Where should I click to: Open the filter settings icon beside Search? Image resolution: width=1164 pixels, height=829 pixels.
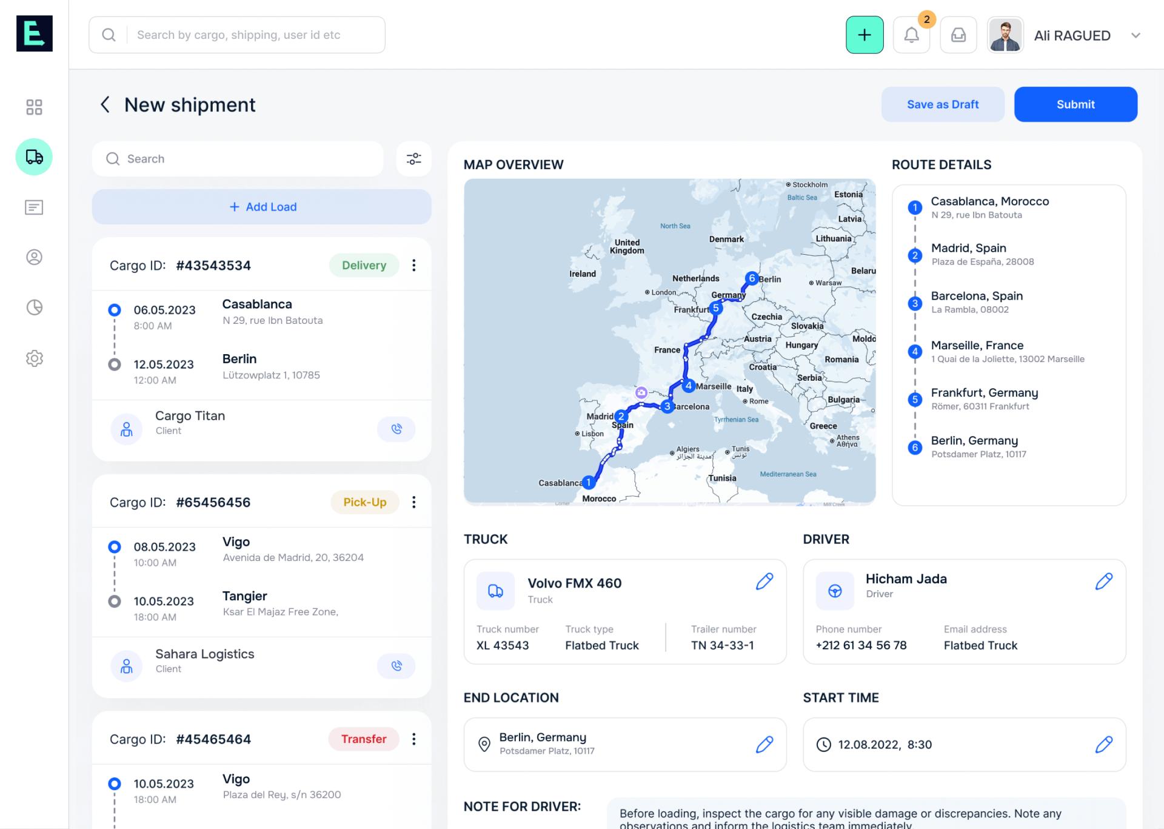(x=413, y=159)
